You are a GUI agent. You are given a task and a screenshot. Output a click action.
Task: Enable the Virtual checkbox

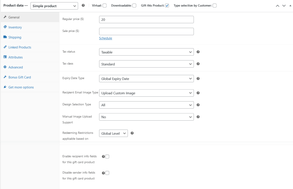104,6
